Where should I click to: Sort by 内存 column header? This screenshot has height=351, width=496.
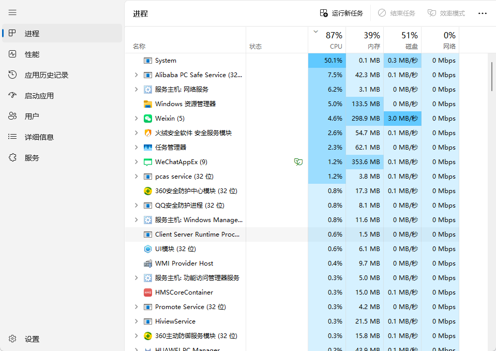click(365, 40)
